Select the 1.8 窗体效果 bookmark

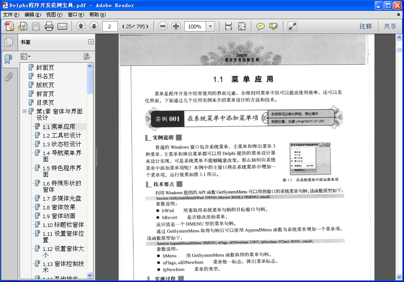point(59,207)
